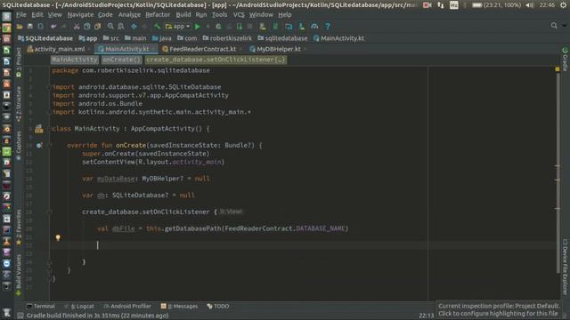Image resolution: width=570 pixels, height=320 pixels.
Task: Click the override gutter icon beside onCreate
Action: pos(39,146)
